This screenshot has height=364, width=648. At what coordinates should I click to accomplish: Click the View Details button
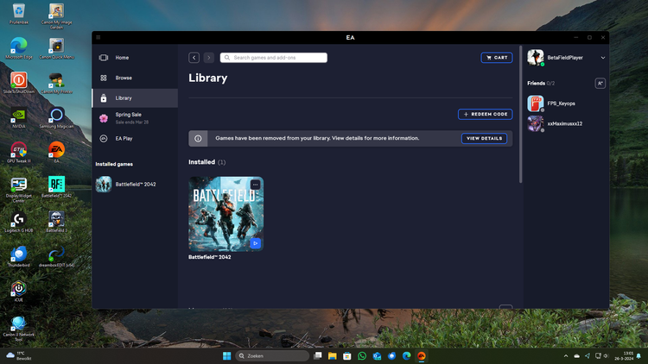484,138
